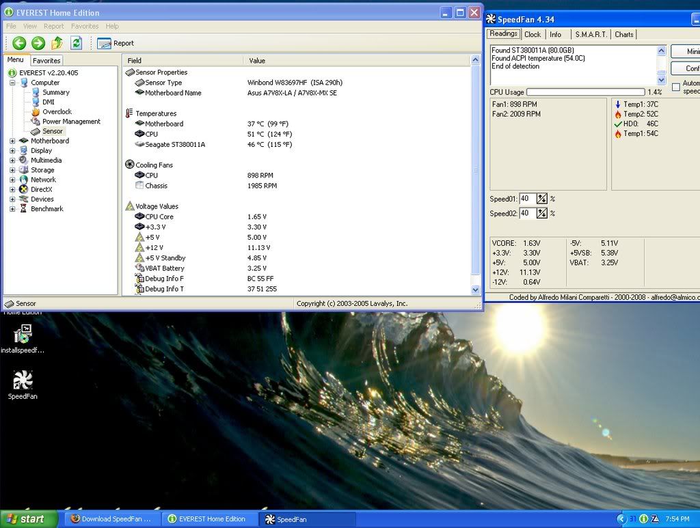Click the green Forward arrow in EVEREST toolbar
Viewport: 700px width, 528px height.
coord(38,43)
